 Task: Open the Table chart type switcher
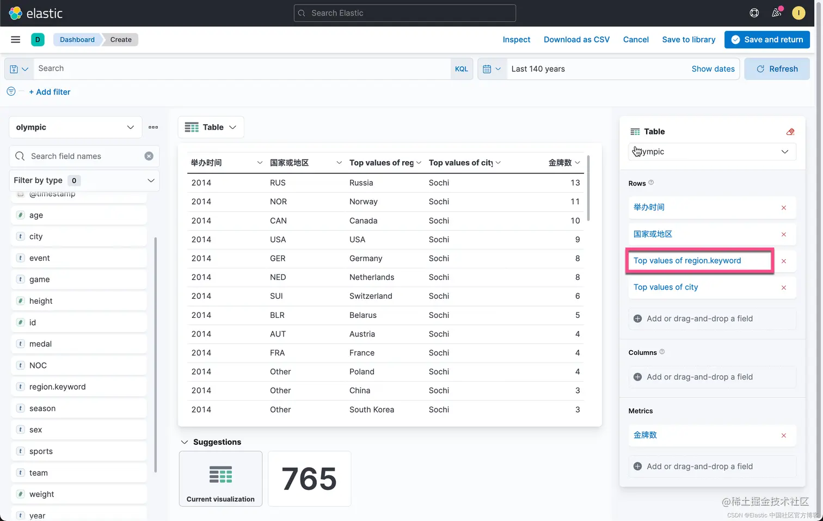coord(211,127)
